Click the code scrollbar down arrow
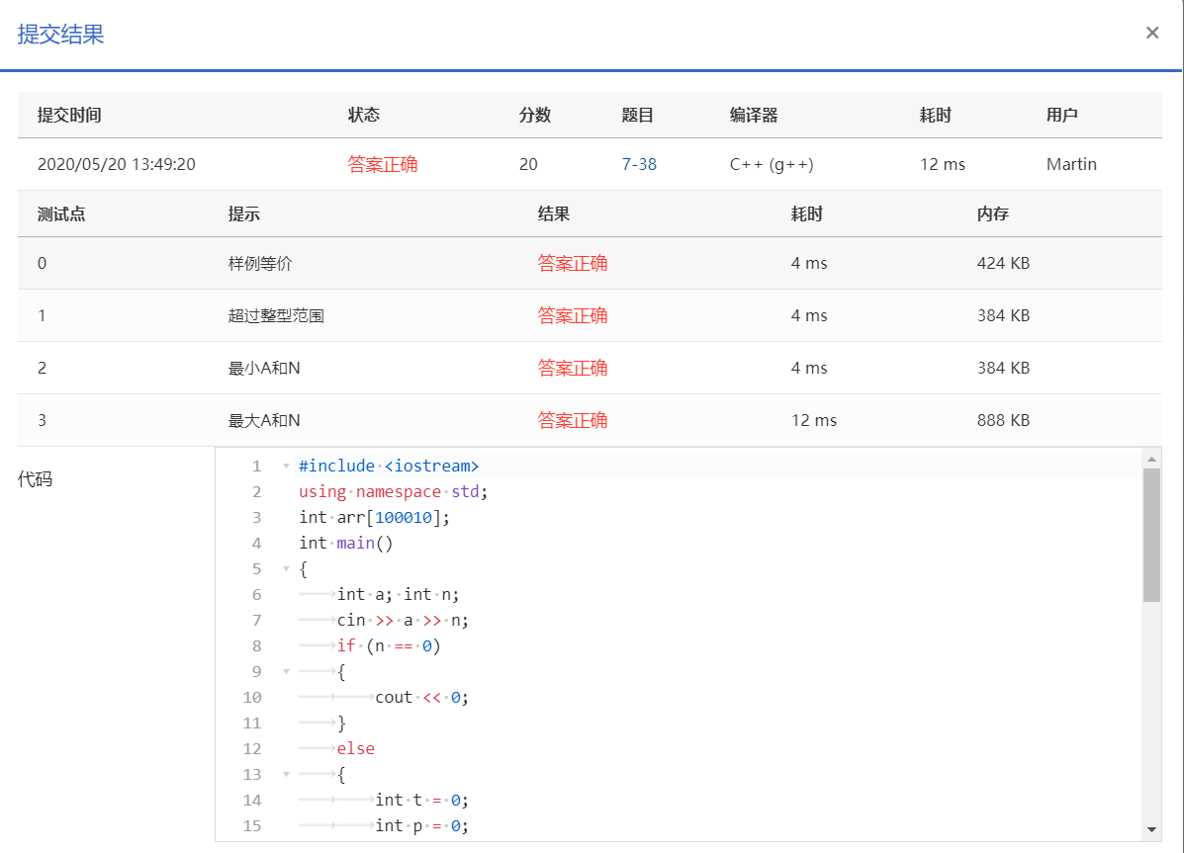 (x=1151, y=829)
